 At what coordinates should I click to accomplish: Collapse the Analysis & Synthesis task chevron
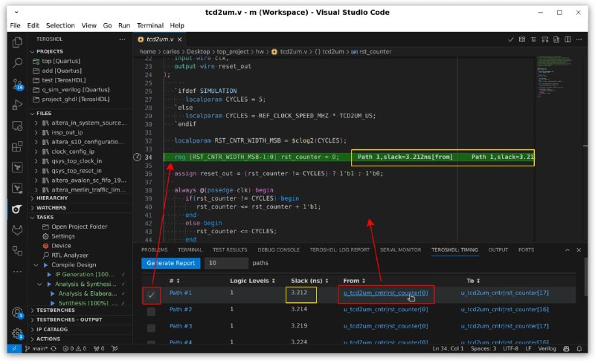coord(39,284)
